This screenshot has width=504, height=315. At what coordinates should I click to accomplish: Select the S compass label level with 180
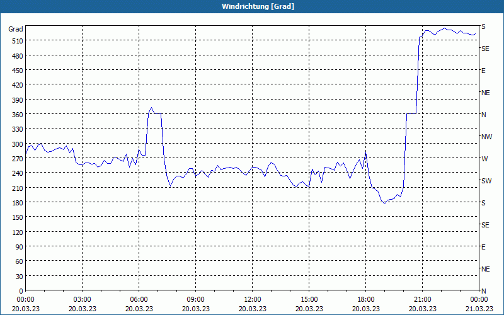click(x=483, y=203)
